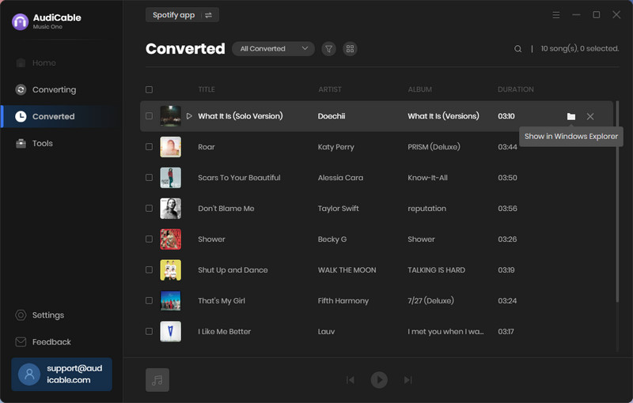Select I Like Me Better title
Screen dimensions: 633x403
225,332
